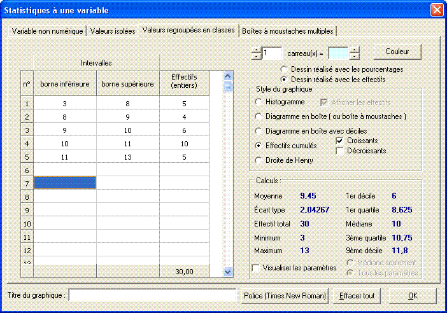
Task: Click the Couleur button
Action: pos(397,52)
